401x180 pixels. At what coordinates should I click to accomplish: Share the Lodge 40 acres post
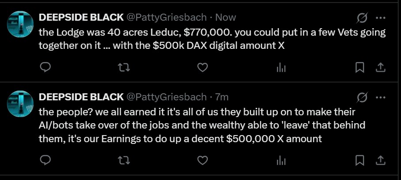click(379, 67)
